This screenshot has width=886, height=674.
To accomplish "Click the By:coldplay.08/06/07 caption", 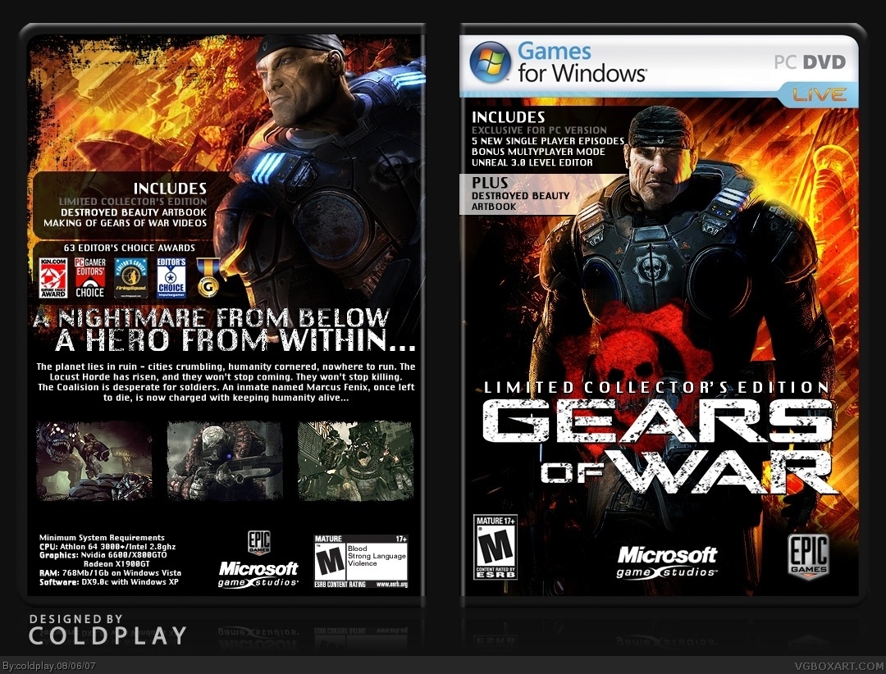I will 48,667.
